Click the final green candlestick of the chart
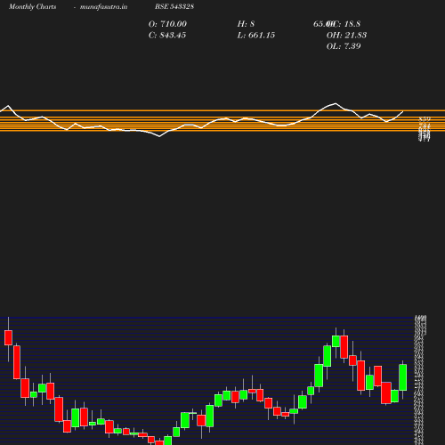445x445 pixels. (402, 377)
